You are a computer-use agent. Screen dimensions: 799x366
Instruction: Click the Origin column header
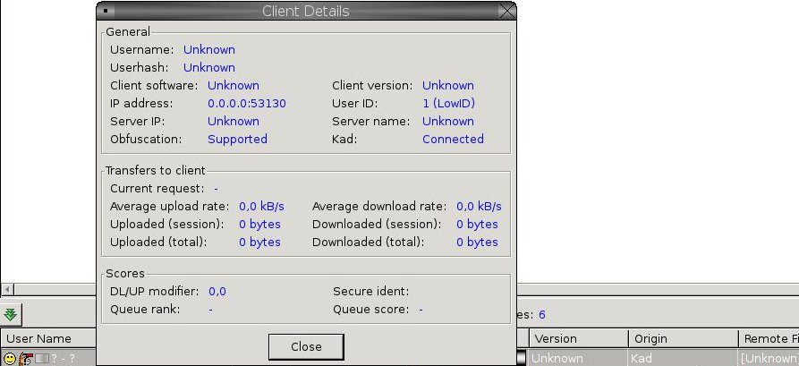[680, 339]
